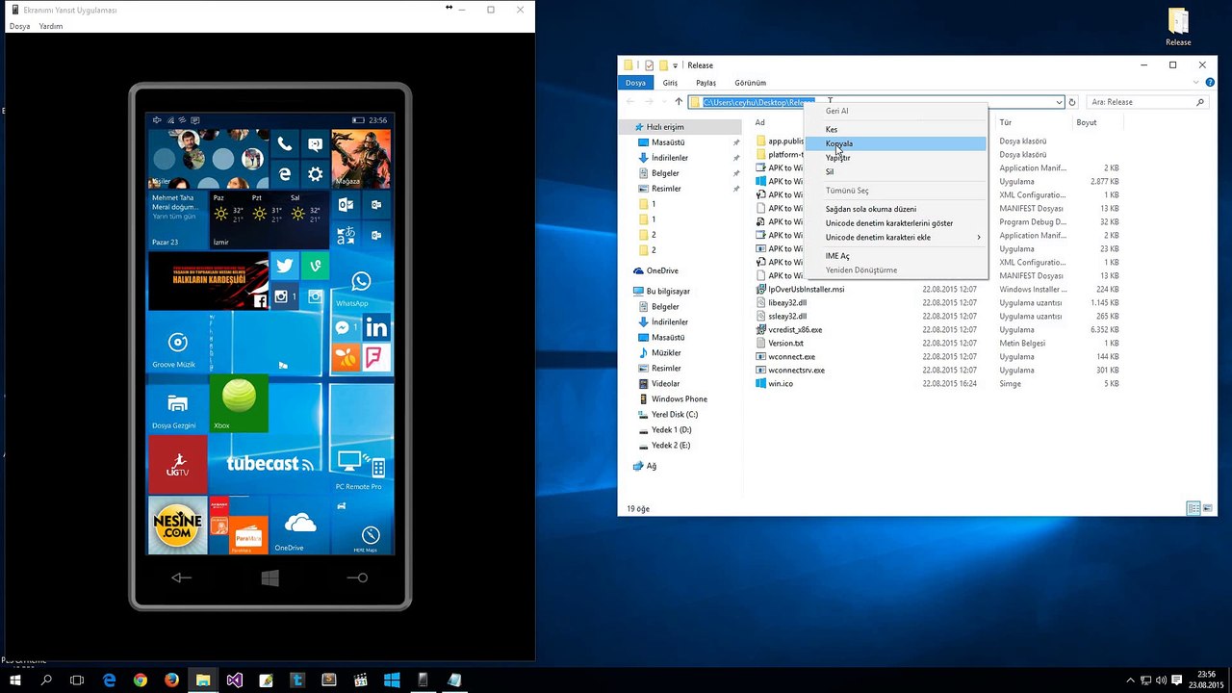Open the Görünüm ribbon tab
This screenshot has height=693, width=1232.
(750, 83)
